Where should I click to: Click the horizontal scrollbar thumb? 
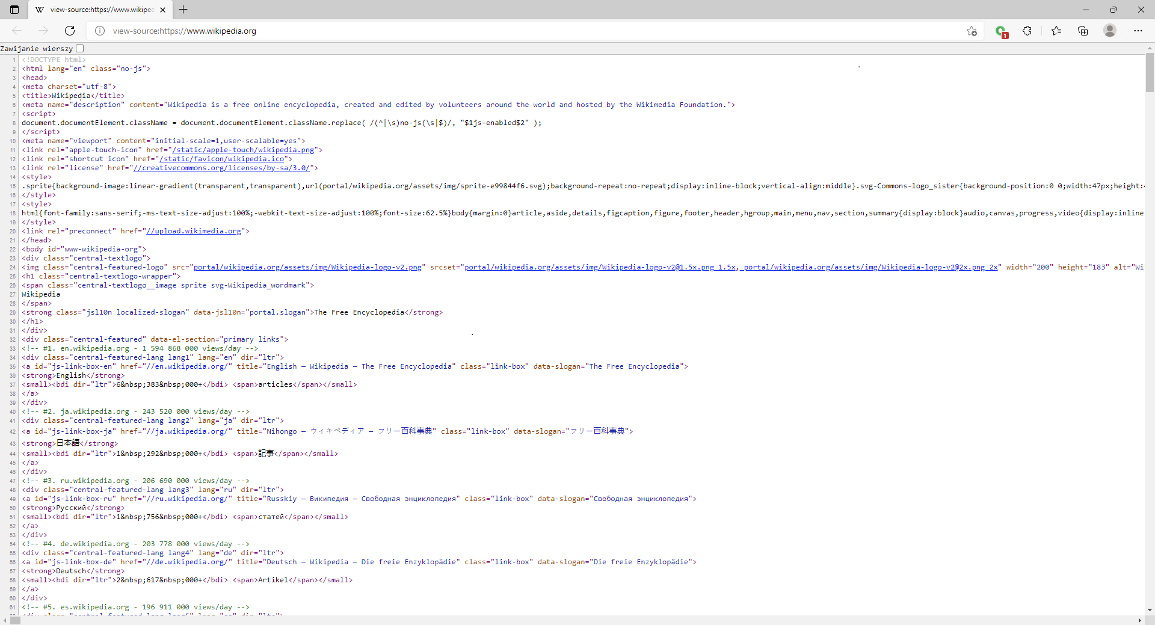coord(15,620)
